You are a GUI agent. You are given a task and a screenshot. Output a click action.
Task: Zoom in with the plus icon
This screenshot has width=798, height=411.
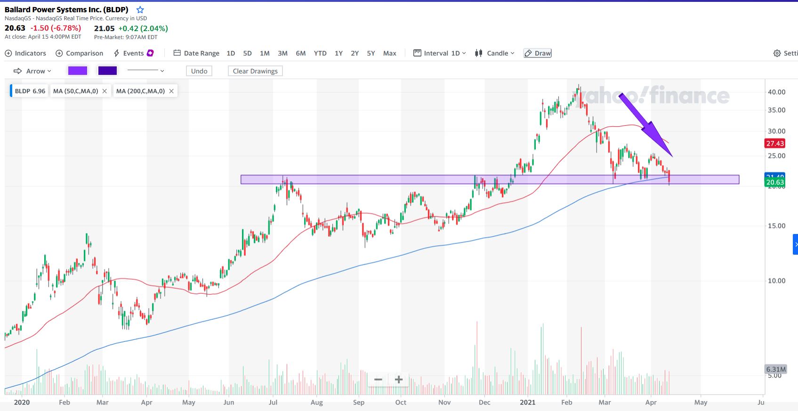click(x=399, y=379)
